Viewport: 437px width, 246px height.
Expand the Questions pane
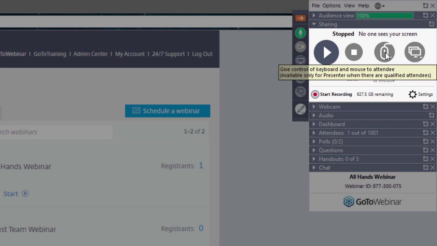click(x=314, y=150)
